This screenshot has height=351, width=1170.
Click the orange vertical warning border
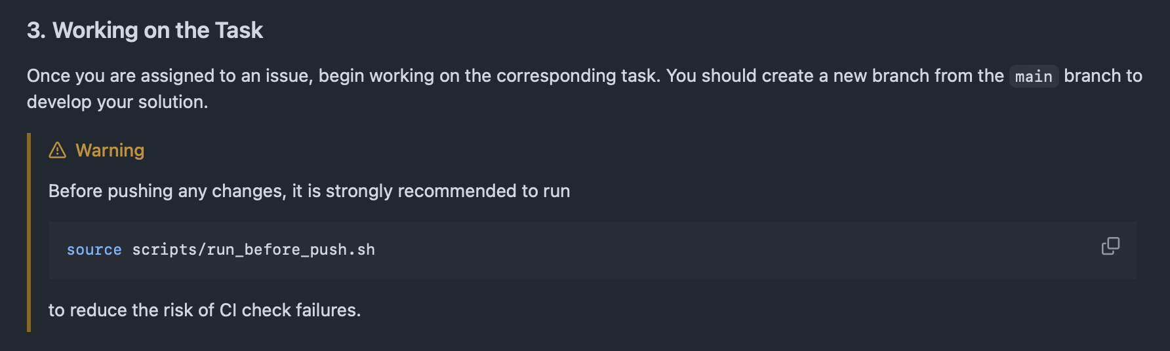click(x=29, y=232)
